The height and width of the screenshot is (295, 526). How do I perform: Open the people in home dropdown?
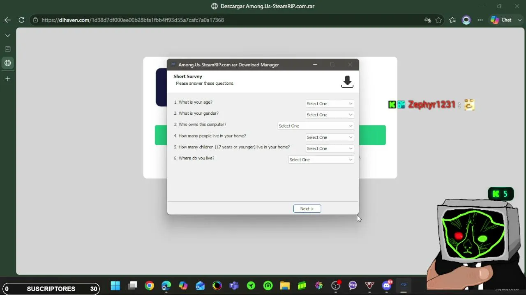coord(330,137)
